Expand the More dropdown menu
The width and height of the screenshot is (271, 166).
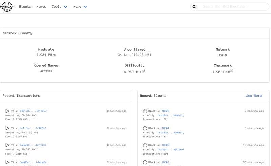coord(80,7)
